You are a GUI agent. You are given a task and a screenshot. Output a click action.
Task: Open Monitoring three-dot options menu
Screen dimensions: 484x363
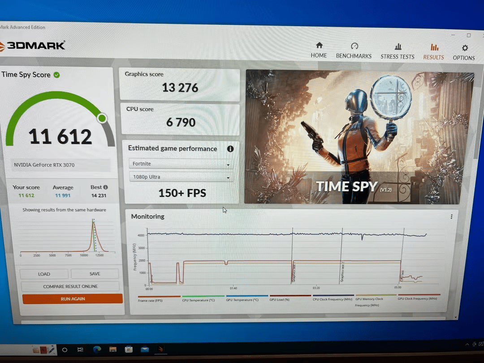pos(451,217)
